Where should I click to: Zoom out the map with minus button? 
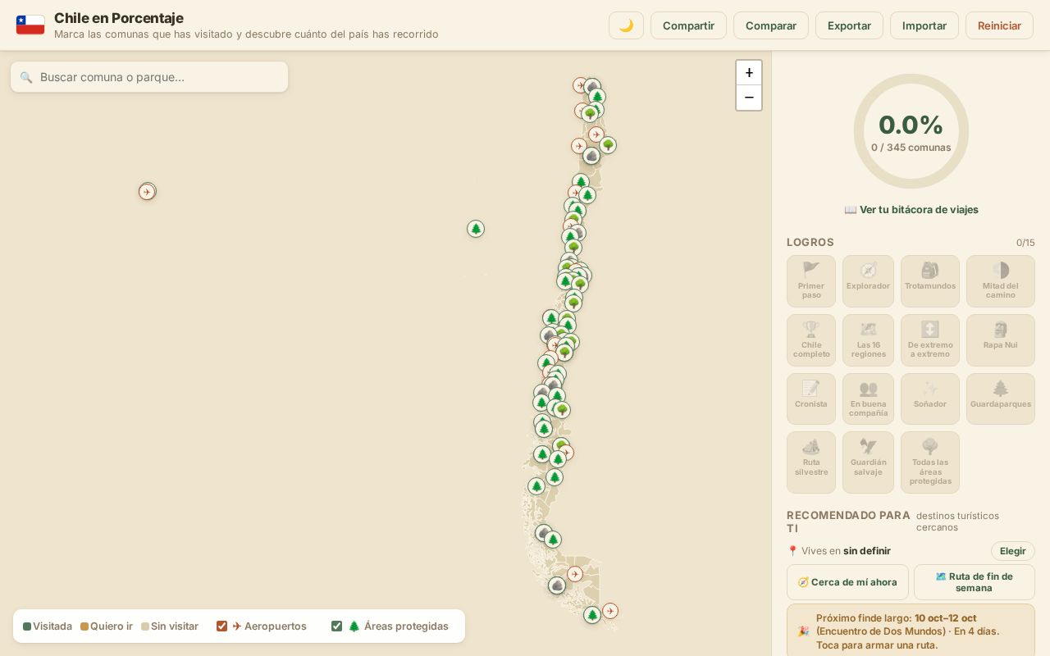(749, 98)
